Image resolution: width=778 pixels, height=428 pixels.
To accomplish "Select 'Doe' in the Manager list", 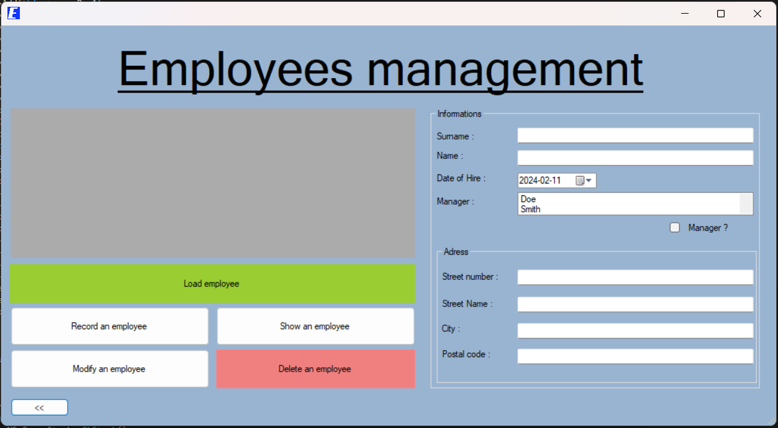I will click(528, 199).
